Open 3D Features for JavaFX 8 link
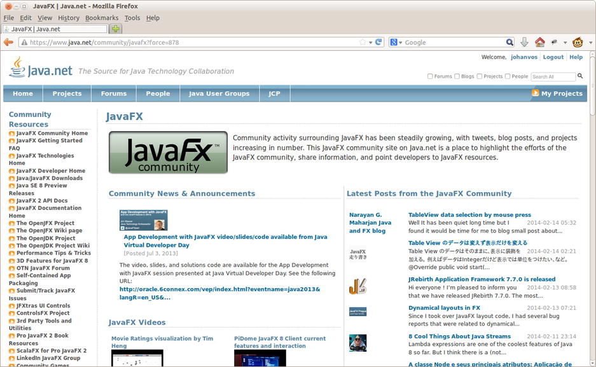Viewport: 596px width, 367px height. coord(52,261)
